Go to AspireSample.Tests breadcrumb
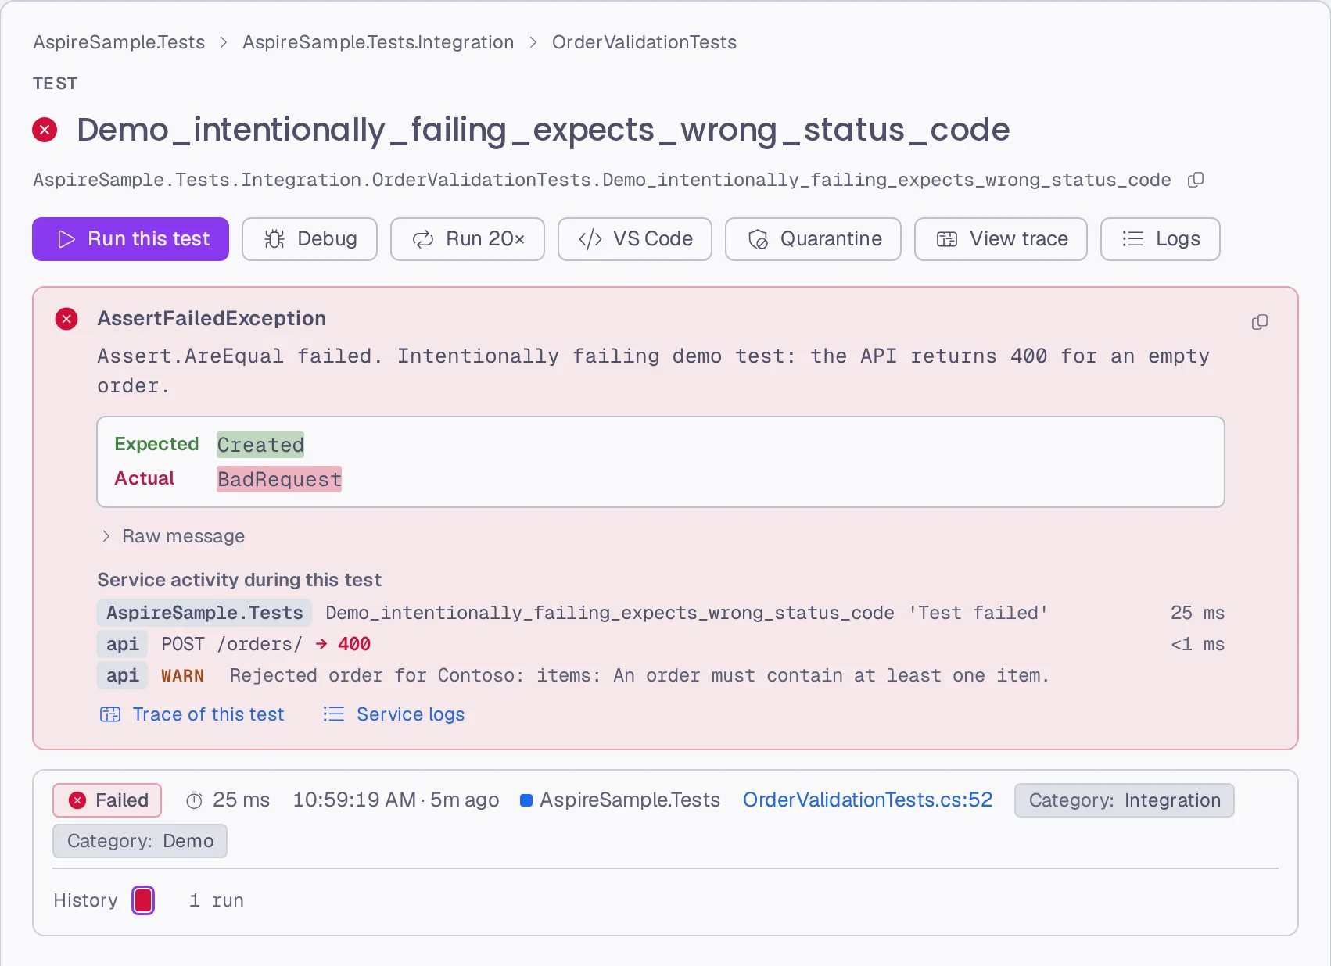Viewport: 1331px width, 966px height. coord(119,42)
